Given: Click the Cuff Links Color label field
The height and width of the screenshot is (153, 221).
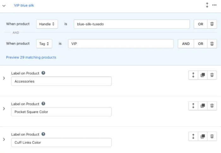Looking at the screenshot, I should [61, 143].
